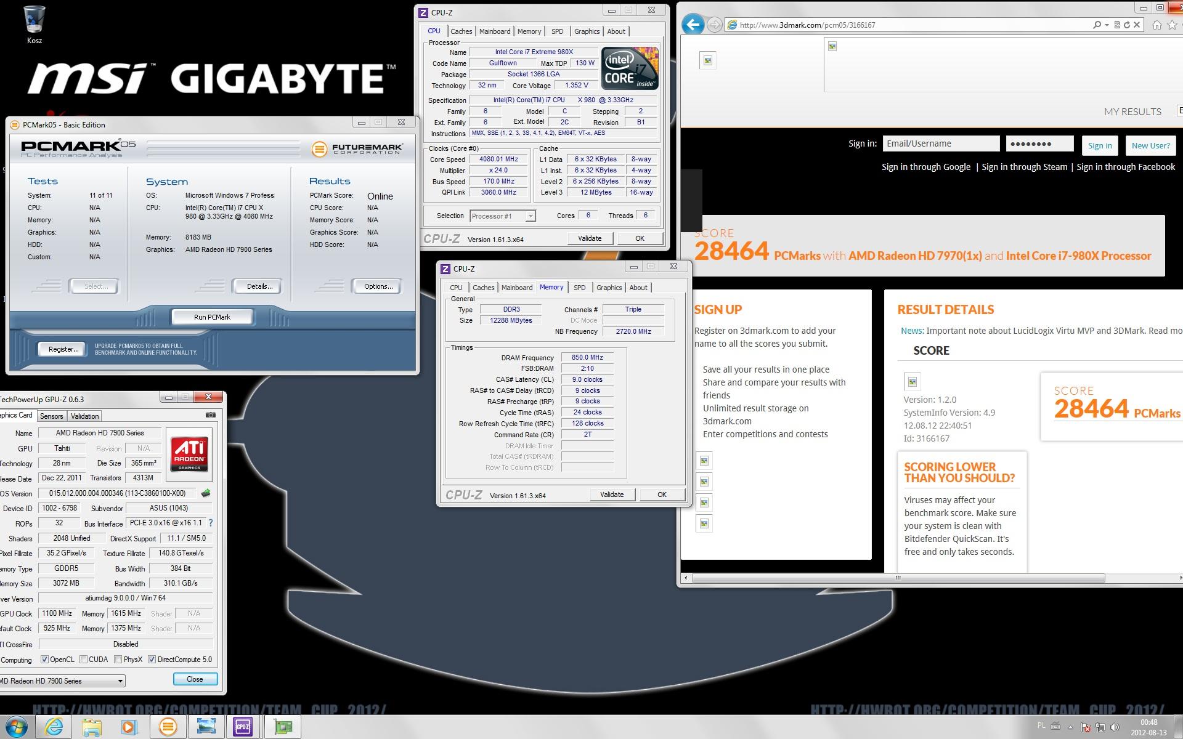This screenshot has height=739, width=1183.
Task: Open SPD tab in Memory CPU-Z window
Action: [579, 288]
